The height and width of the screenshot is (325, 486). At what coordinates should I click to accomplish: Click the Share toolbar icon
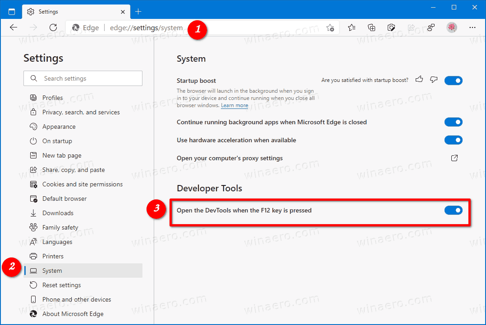[411, 28]
